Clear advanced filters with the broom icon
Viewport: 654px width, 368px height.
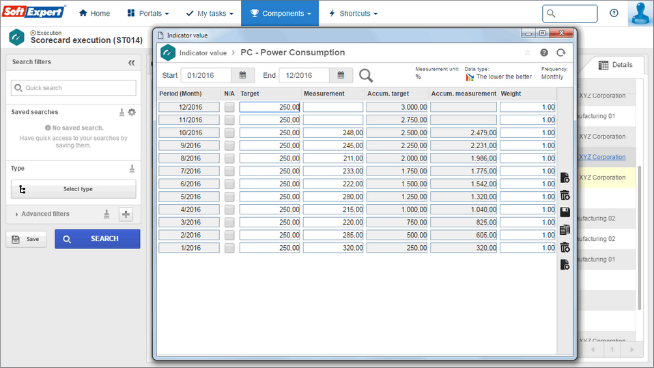tap(106, 214)
